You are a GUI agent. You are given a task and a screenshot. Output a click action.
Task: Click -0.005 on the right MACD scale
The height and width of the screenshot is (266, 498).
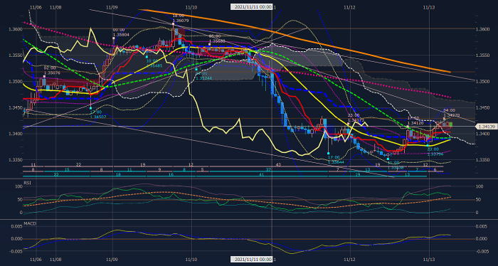tap(481, 251)
